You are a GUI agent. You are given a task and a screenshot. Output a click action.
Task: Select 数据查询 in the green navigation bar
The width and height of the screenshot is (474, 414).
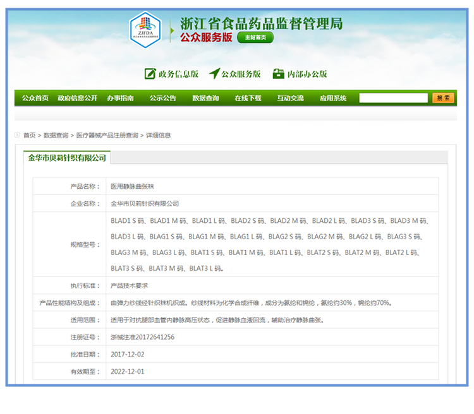[205, 98]
